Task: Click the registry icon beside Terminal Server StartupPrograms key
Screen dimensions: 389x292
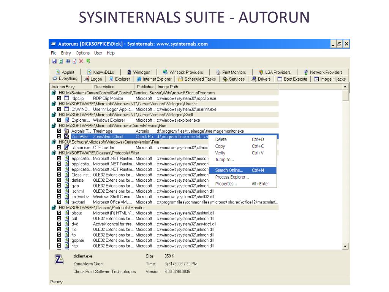Action: 54,93
